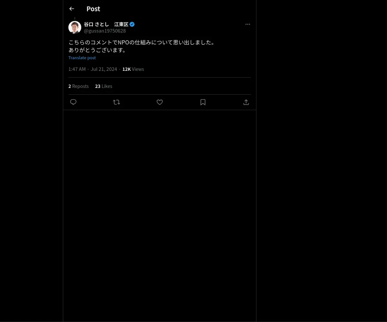Click the Jul 21, 2024 date
The width and height of the screenshot is (387, 322).
104,69
